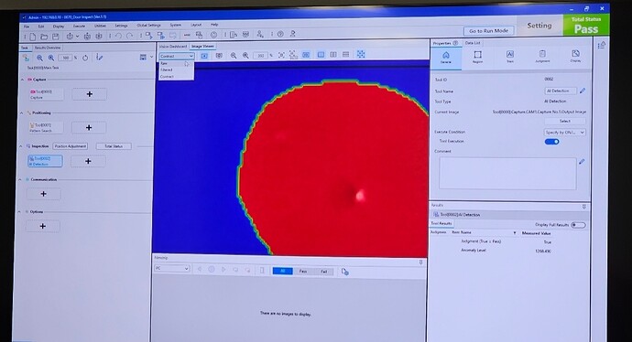Choose Filtered from the image type list
The height and width of the screenshot is (342, 632).
tap(167, 70)
